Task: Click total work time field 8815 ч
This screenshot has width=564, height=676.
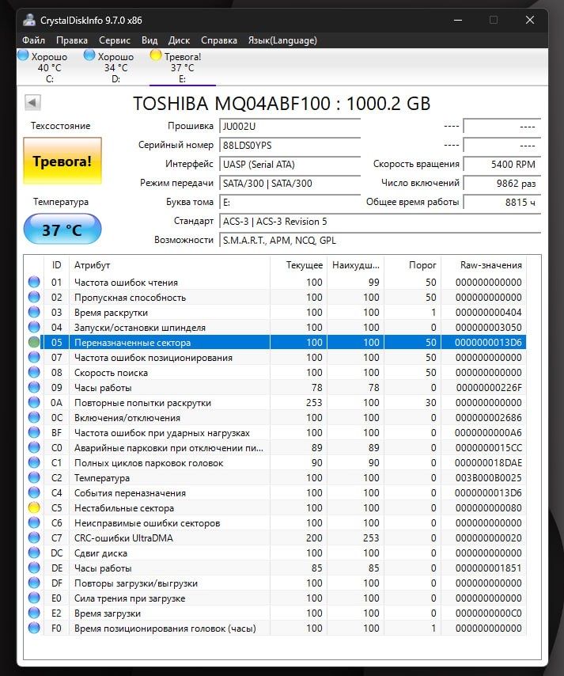Action: click(x=502, y=202)
